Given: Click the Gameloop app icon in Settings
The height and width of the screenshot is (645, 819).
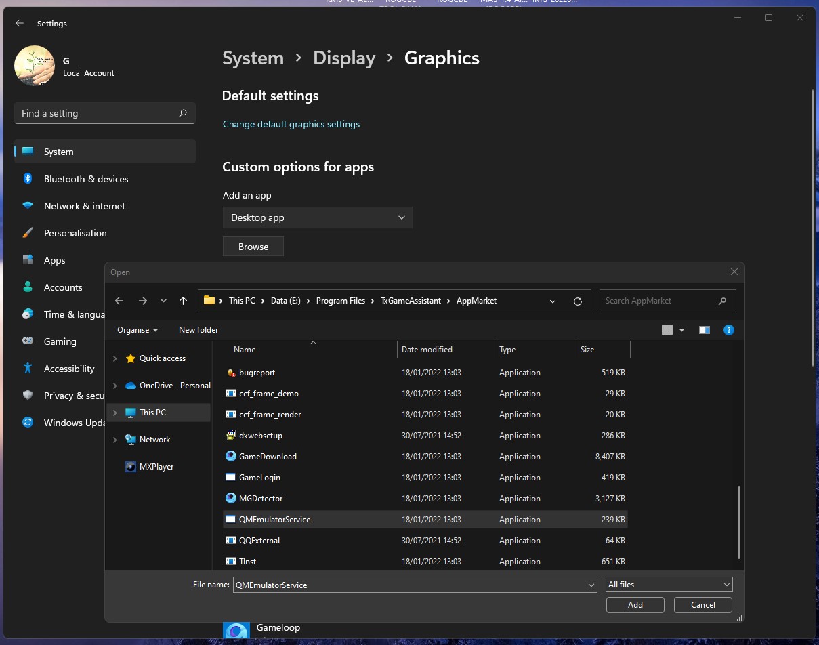Looking at the screenshot, I should point(236,630).
